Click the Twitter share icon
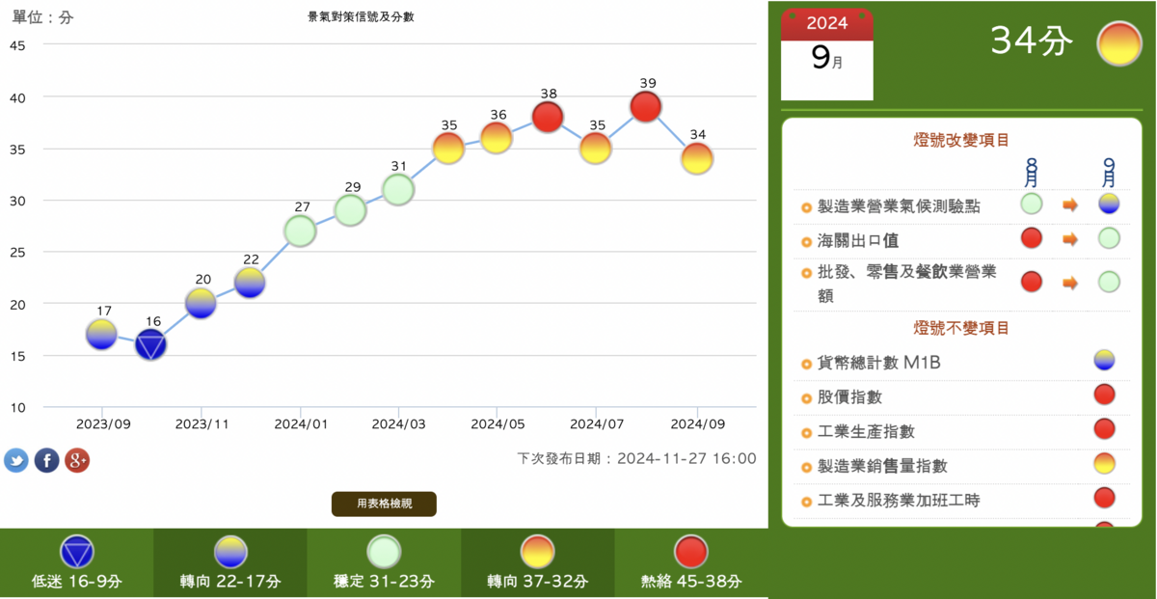Viewport: 1157px width, 599px height. click(x=16, y=460)
